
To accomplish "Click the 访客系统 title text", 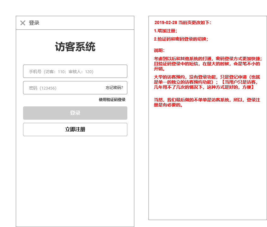I will [x=75, y=46].
